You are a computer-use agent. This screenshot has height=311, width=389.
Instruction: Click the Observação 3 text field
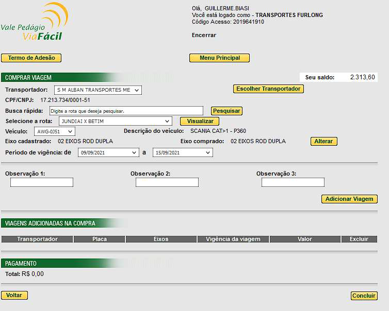[293, 182]
